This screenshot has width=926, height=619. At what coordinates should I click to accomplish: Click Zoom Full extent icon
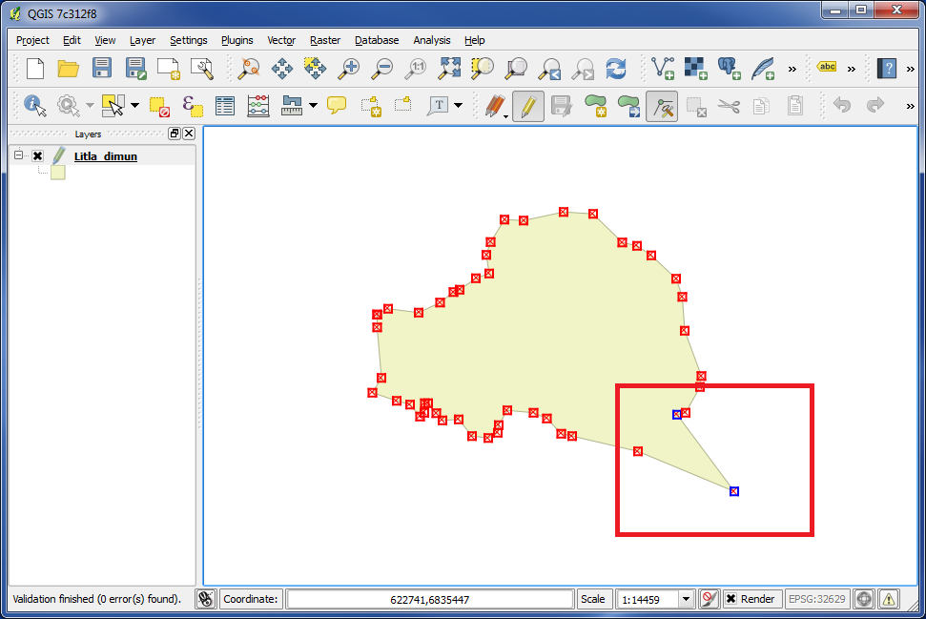coord(449,69)
